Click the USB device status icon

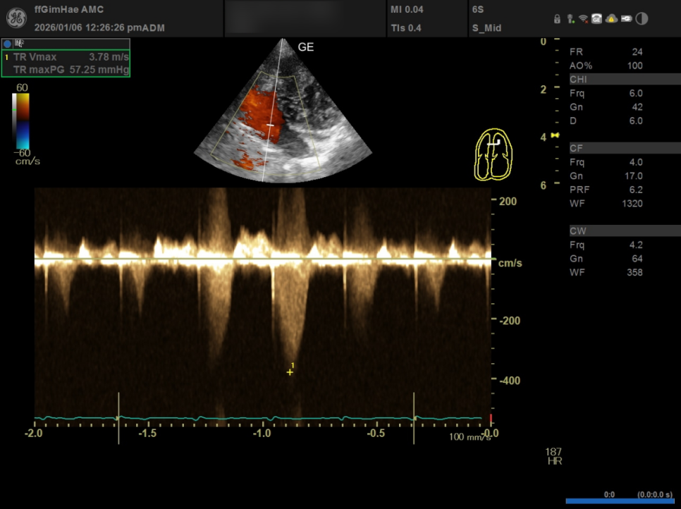coord(570,19)
